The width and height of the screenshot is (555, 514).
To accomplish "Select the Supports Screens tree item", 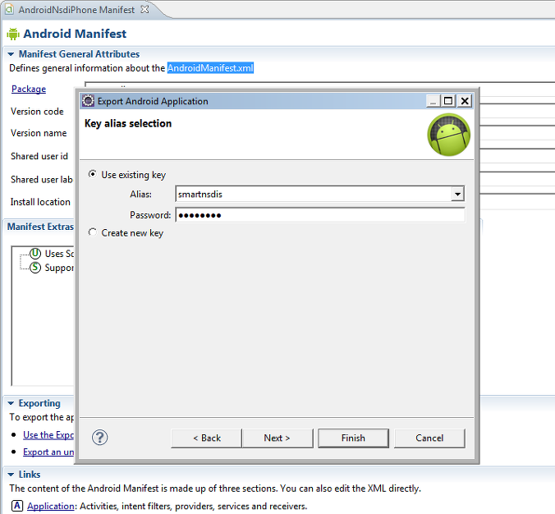I will 52,268.
